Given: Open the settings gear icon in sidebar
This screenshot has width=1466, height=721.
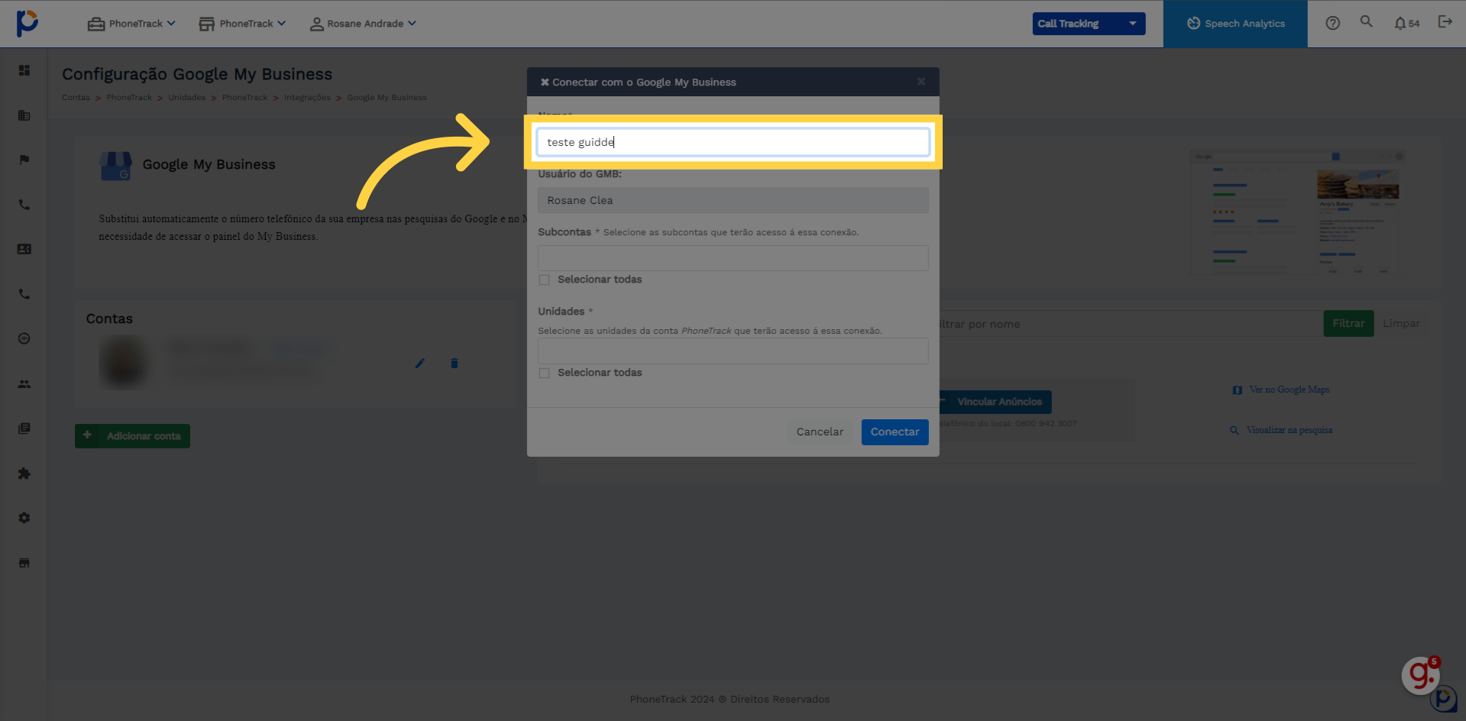Looking at the screenshot, I should pos(24,518).
